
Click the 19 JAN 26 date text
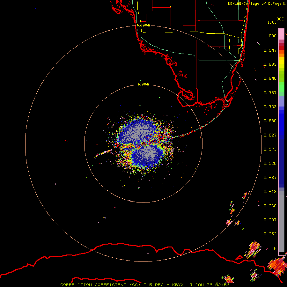(x=199, y=285)
